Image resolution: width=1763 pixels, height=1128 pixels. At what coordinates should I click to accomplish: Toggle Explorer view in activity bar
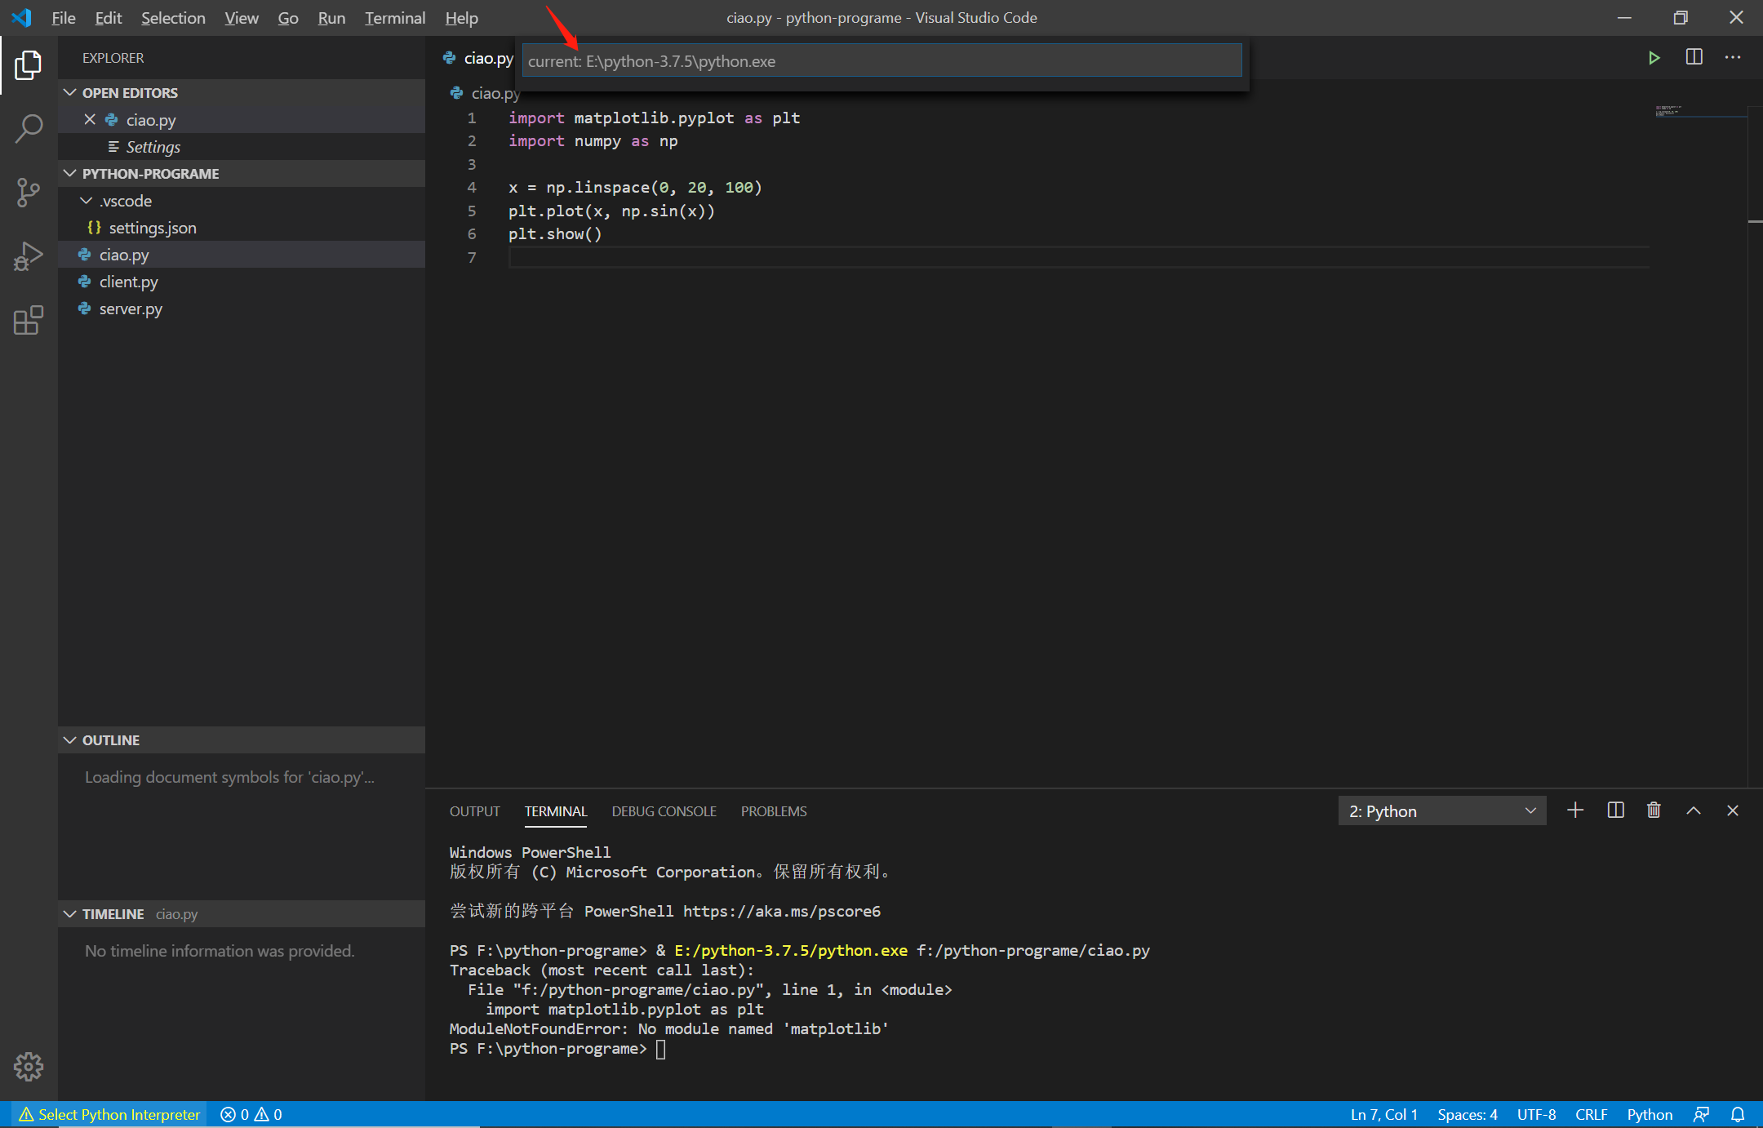tap(29, 65)
